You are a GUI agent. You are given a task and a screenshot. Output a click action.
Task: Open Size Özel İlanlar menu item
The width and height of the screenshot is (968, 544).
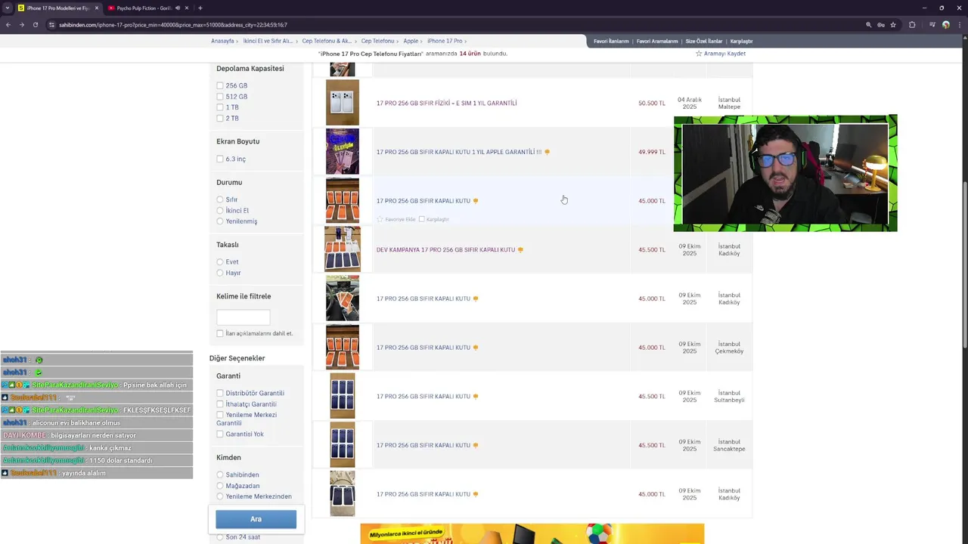tap(704, 42)
